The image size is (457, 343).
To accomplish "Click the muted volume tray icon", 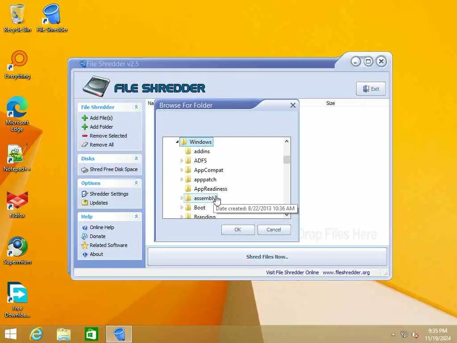I will coord(415,335).
